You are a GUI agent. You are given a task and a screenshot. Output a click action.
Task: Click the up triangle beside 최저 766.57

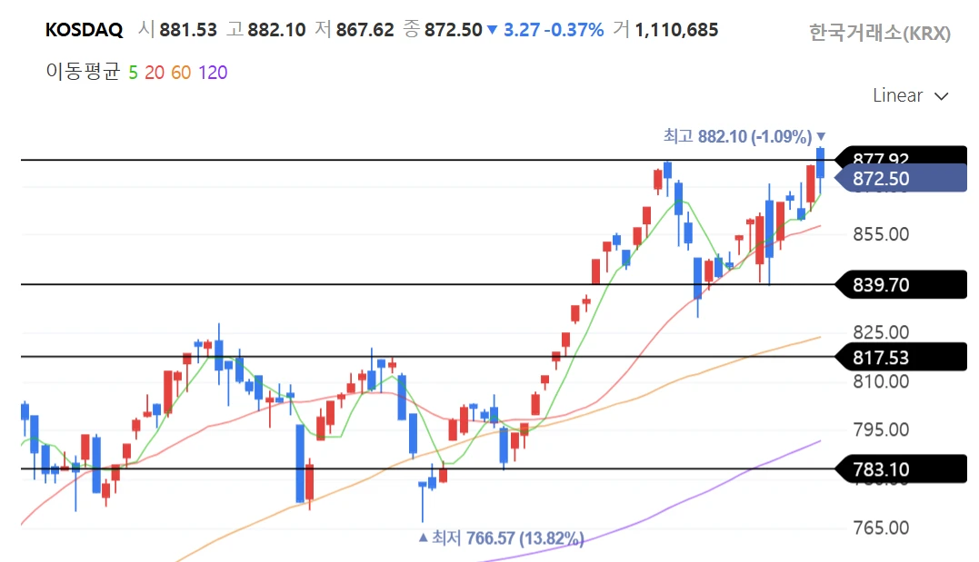422,538
